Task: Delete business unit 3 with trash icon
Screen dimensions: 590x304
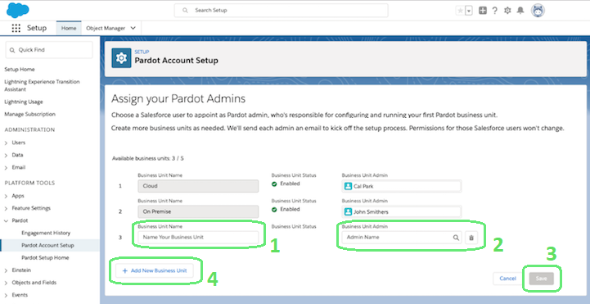Action: click(x=471, y=238)
